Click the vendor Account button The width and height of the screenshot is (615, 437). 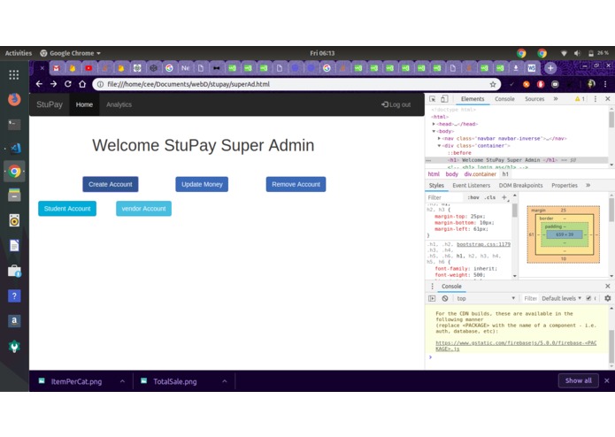click(x=143, y=209)
